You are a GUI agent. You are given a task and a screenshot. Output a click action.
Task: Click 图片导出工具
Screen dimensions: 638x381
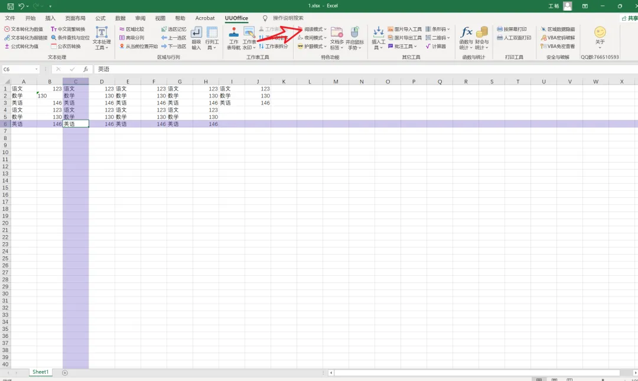(405, 38)
